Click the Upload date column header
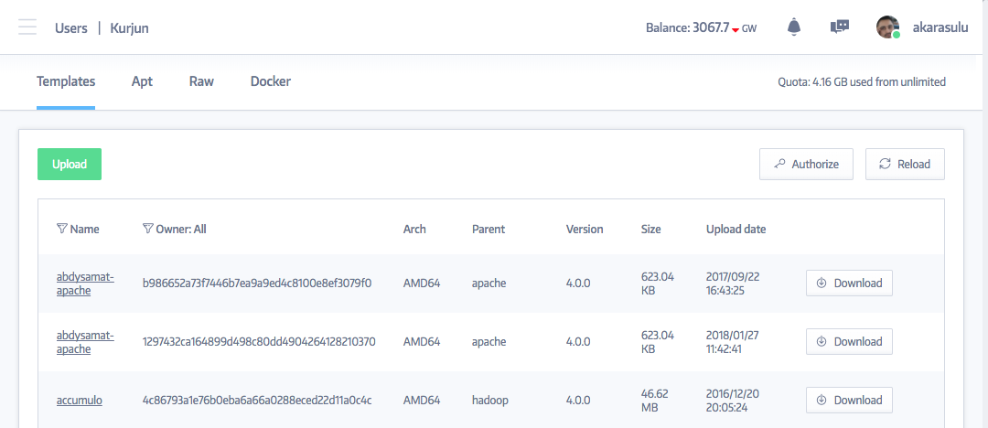This screenshot has width=988, height=428. [736, 230]
